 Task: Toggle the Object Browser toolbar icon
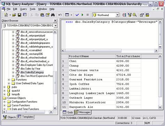pyautogui.click(x=129, y=15)
